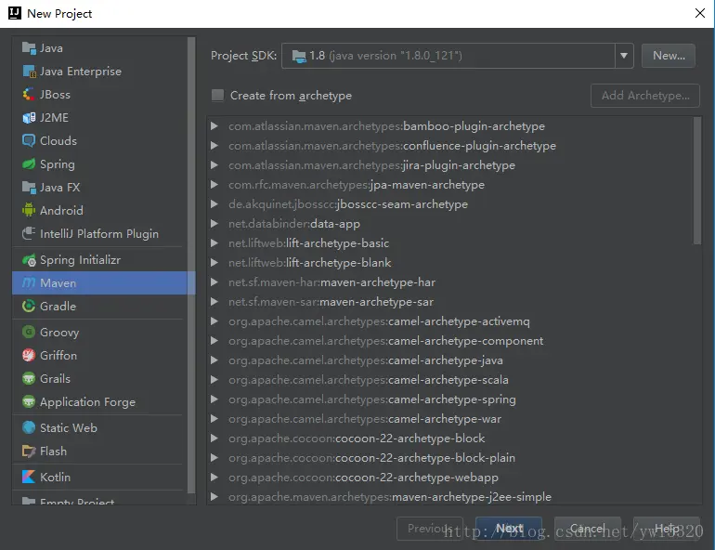The image size is (715, 550).
Task: Click the IntelliJ logo in title bar
Action: click(x=15, y=13)
